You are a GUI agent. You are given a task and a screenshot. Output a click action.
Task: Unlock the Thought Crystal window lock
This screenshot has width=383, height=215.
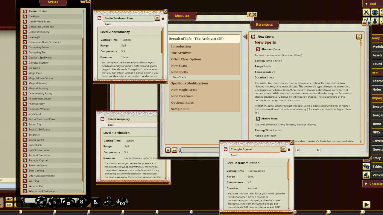click(x=288, y=149)
